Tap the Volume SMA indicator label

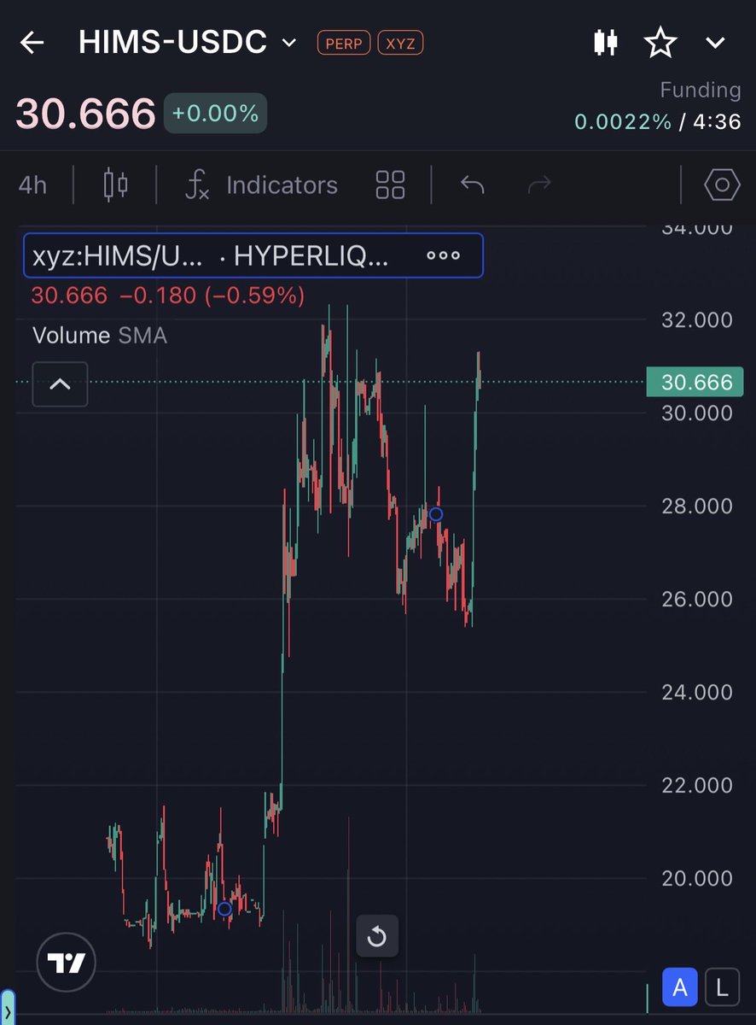tap(99, 336)
